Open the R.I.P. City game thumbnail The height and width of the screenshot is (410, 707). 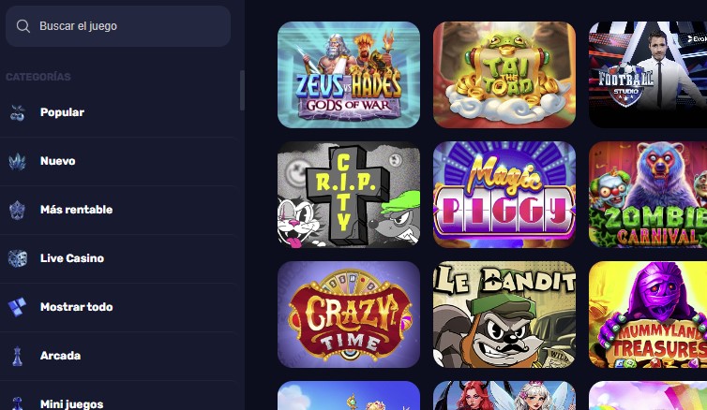(x=349, y=195)
